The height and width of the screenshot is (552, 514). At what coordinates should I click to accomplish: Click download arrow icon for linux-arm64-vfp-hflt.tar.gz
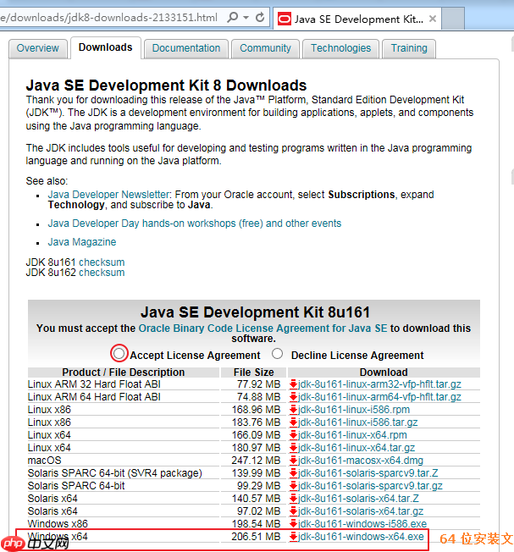click(x=293, y=397)
